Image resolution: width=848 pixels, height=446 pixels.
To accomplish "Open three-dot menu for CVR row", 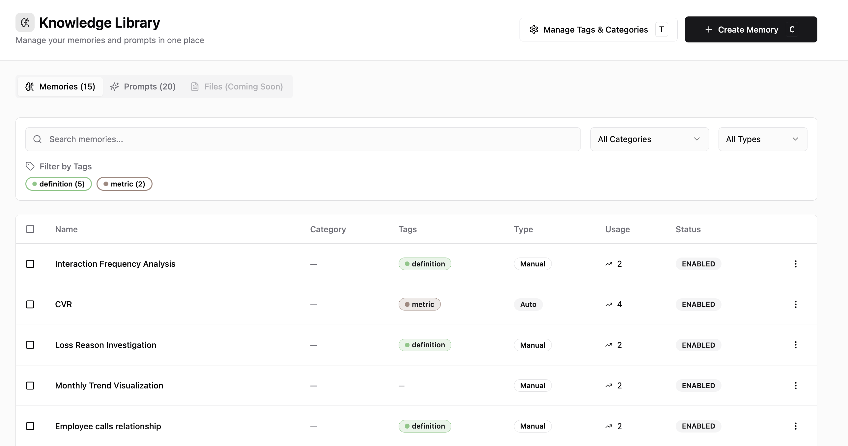I will pos(795,304).
